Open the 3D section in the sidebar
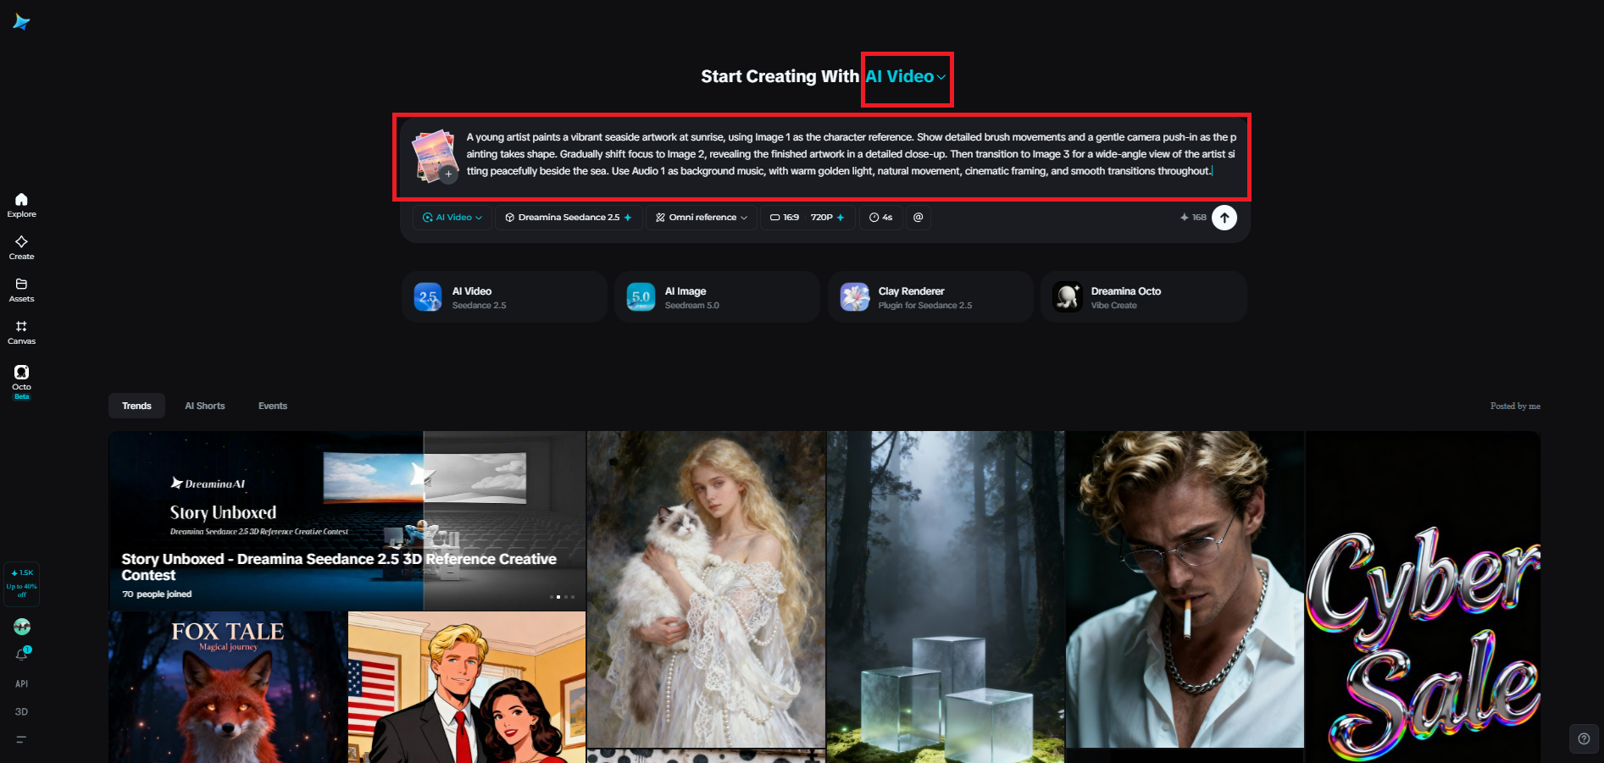 [x=22, y=711]
